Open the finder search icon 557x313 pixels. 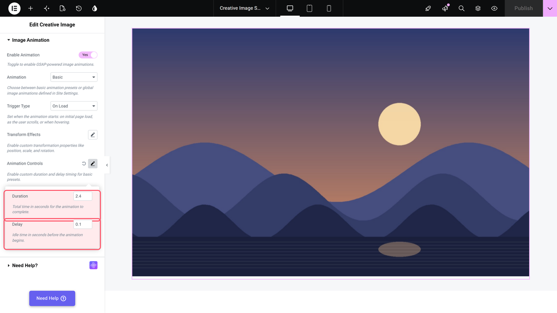tap(461, 8)
